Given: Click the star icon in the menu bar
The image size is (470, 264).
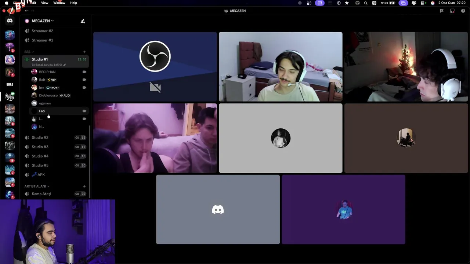Looking at the screenshot, I should [347, 3].
